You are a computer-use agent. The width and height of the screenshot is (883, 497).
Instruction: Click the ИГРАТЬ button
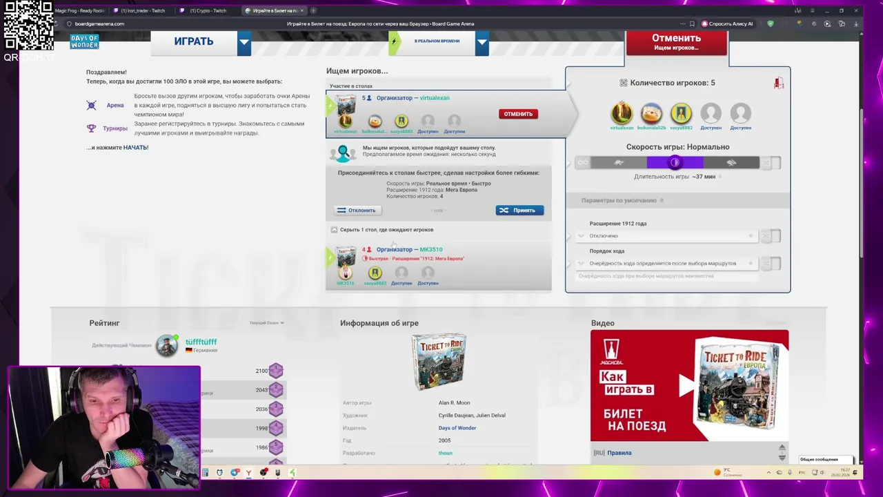pos(194,41)
